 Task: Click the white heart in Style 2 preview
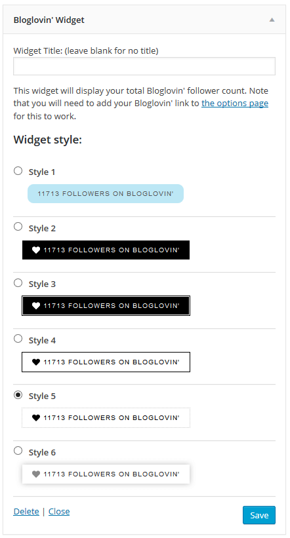click(36, 250)
